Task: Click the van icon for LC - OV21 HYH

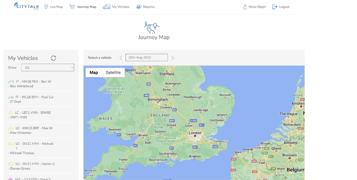Action: [x=11, y=144]
